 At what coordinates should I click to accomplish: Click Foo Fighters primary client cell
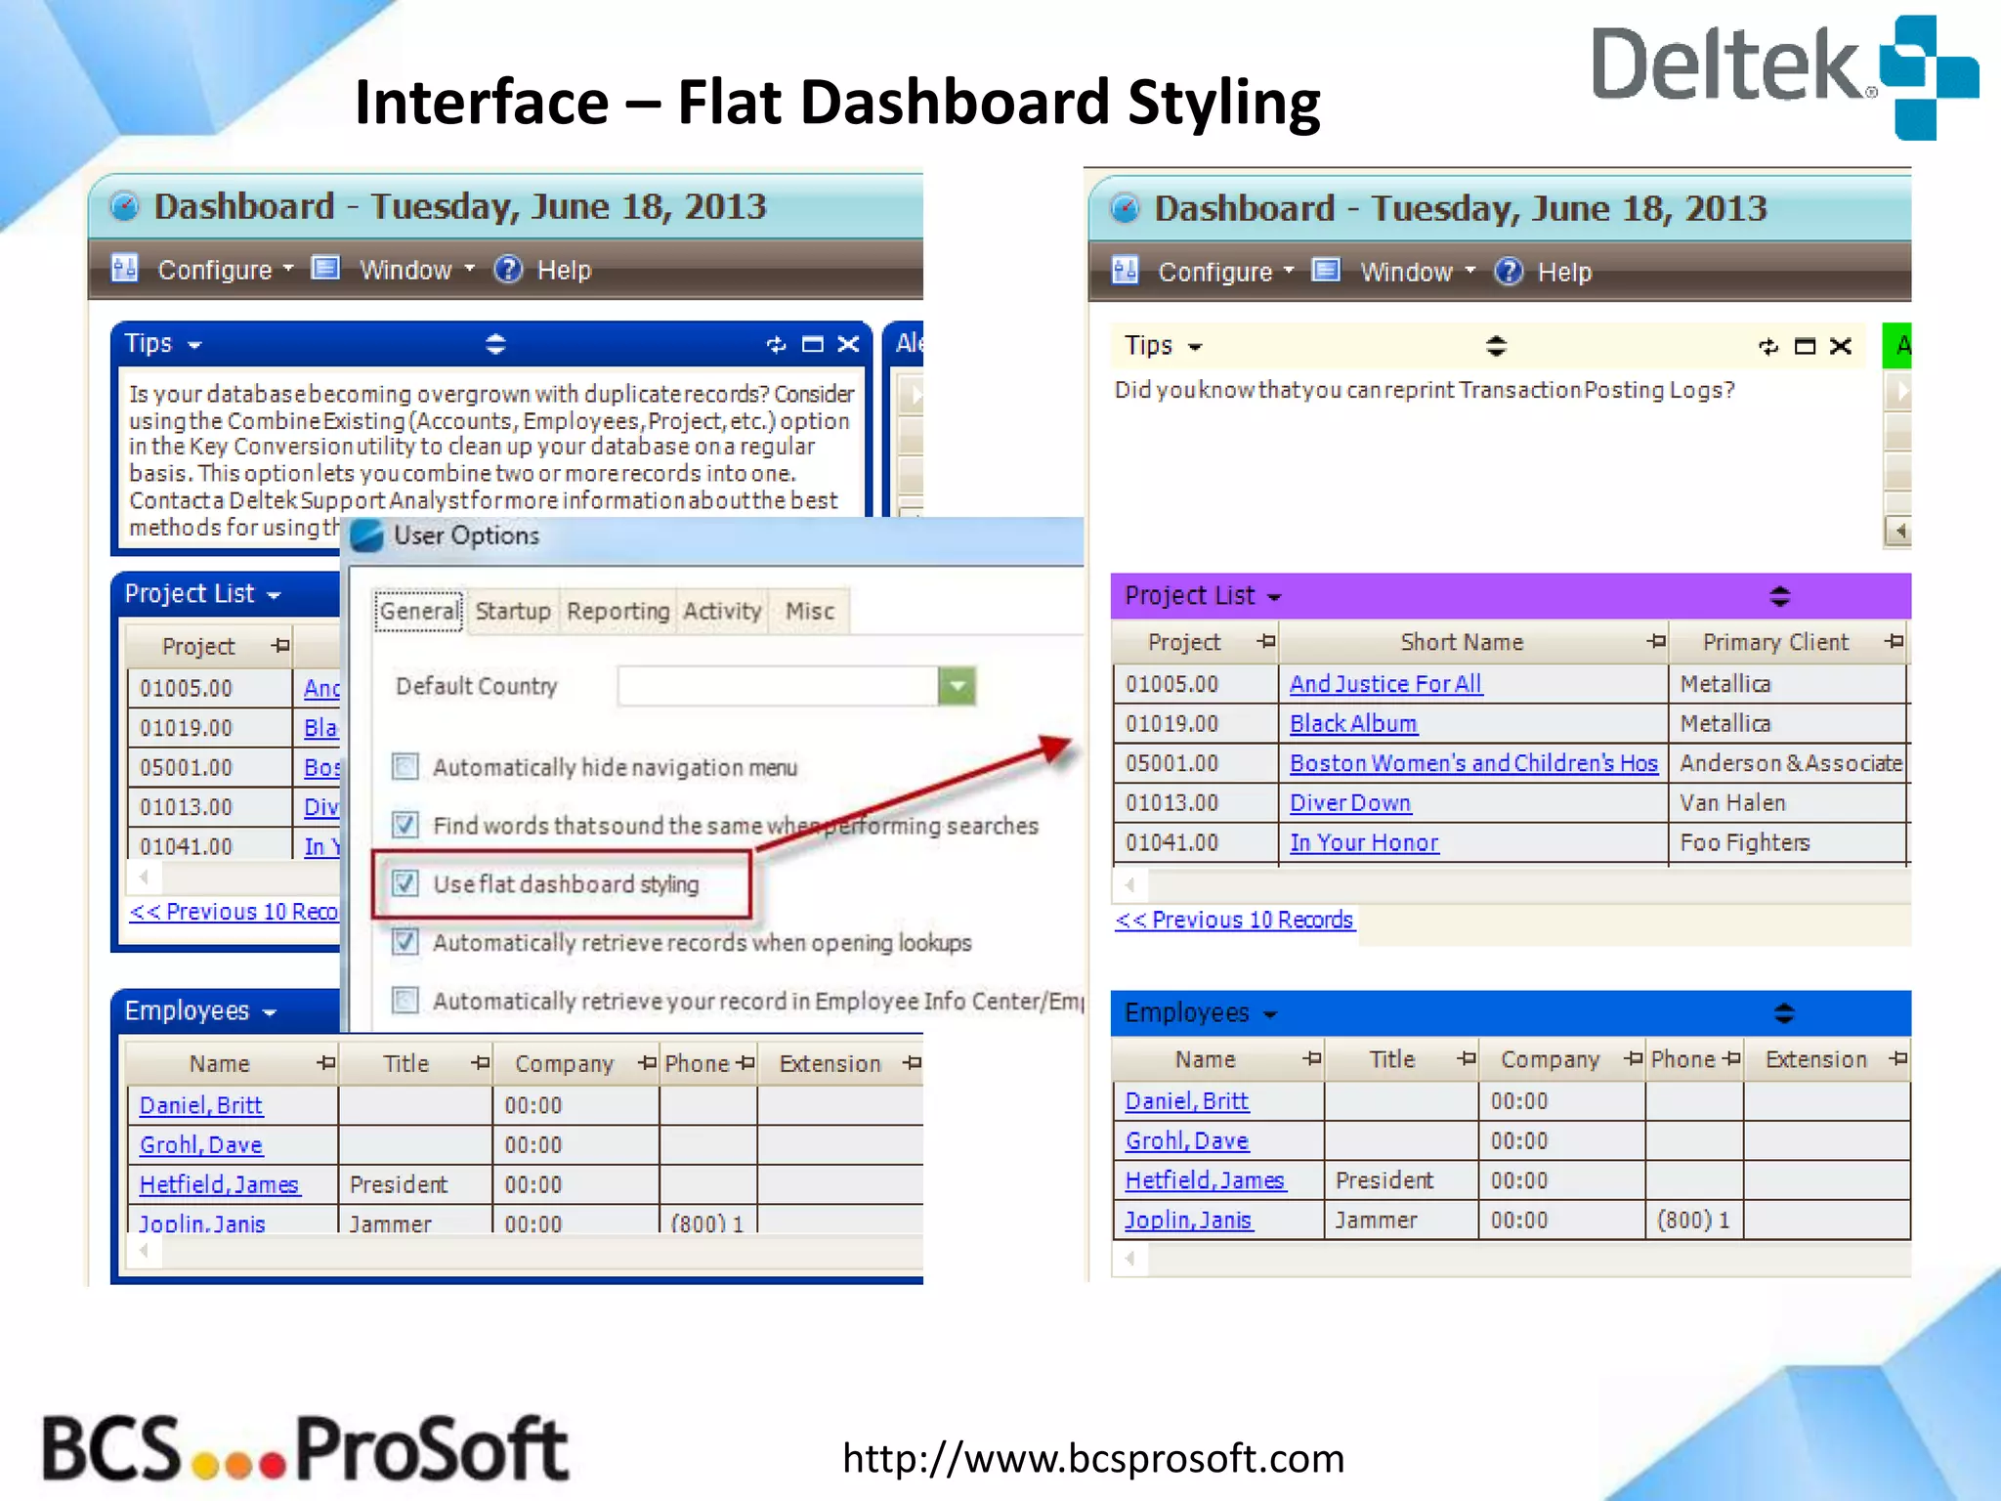pyautogui.click(x=1787, y=842)
